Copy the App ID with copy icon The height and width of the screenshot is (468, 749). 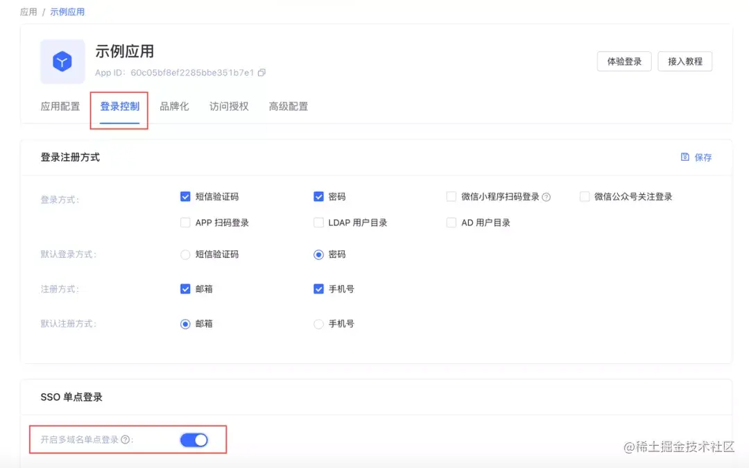pyautogui.click(x=261, y=73)
